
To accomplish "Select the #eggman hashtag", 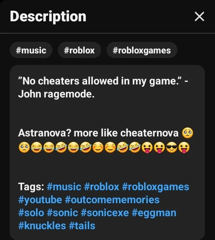I will click(x=154, y=213).
